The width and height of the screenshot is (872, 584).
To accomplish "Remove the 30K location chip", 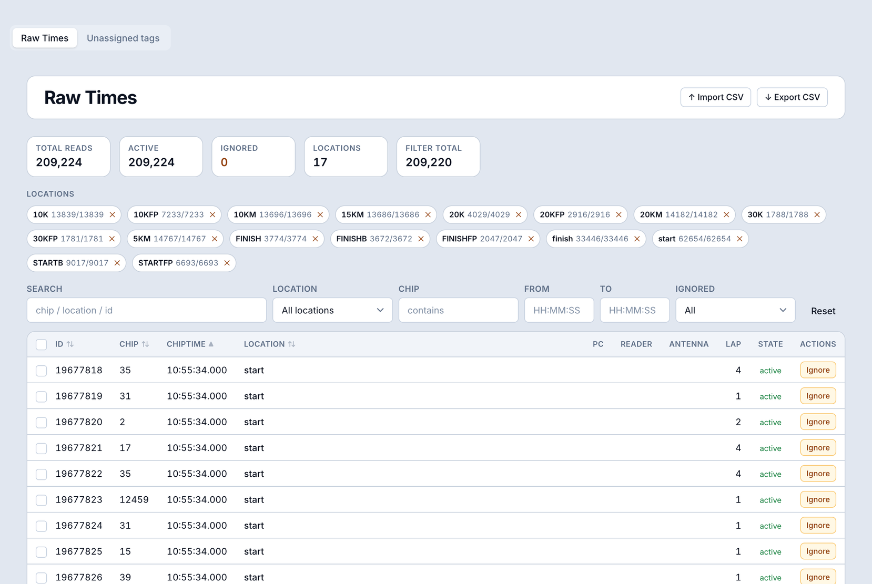I will (817, 214).
